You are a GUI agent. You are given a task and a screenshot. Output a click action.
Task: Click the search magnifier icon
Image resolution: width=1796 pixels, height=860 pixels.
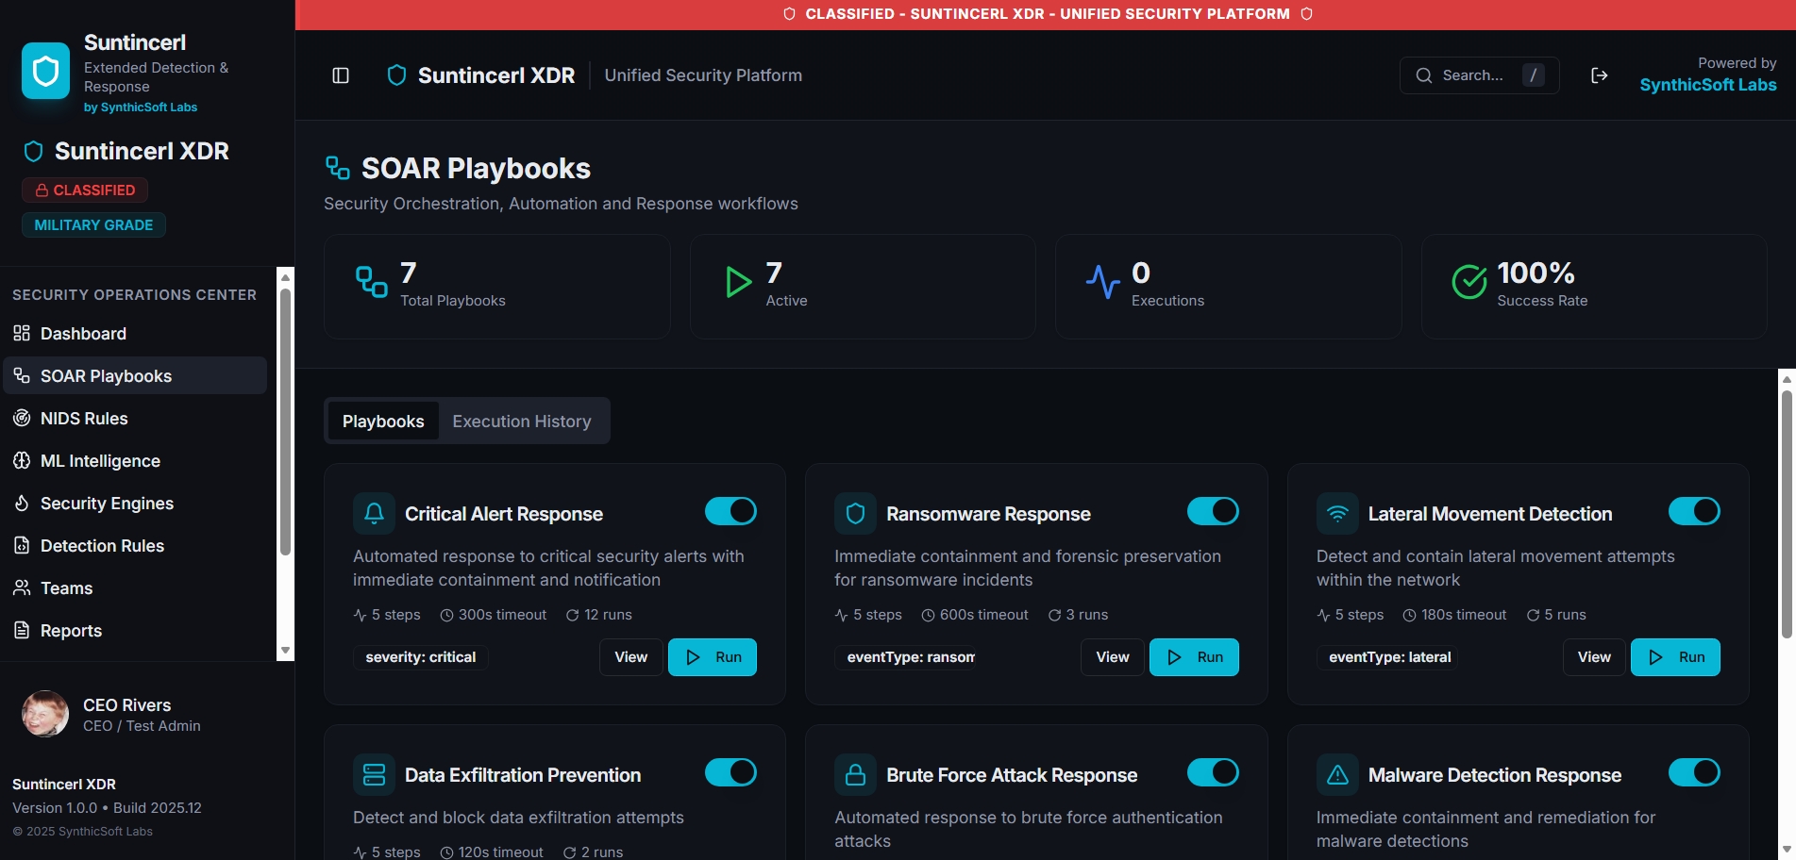click(1423, 74)
